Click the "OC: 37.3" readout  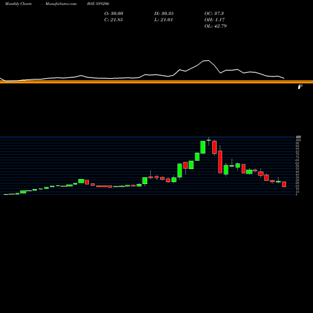(214, 14)
